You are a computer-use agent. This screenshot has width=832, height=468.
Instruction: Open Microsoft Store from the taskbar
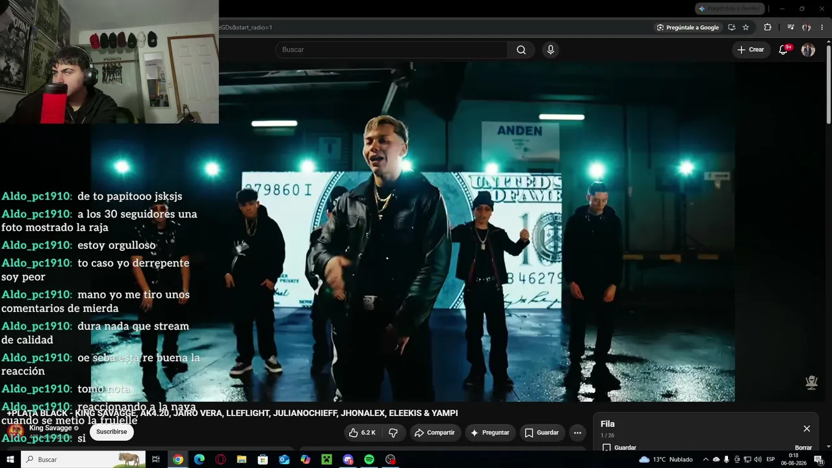click(263, 460)
